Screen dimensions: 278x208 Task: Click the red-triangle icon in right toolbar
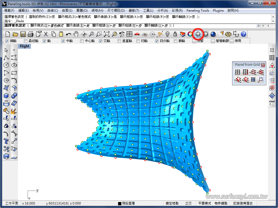coord(272,66)
